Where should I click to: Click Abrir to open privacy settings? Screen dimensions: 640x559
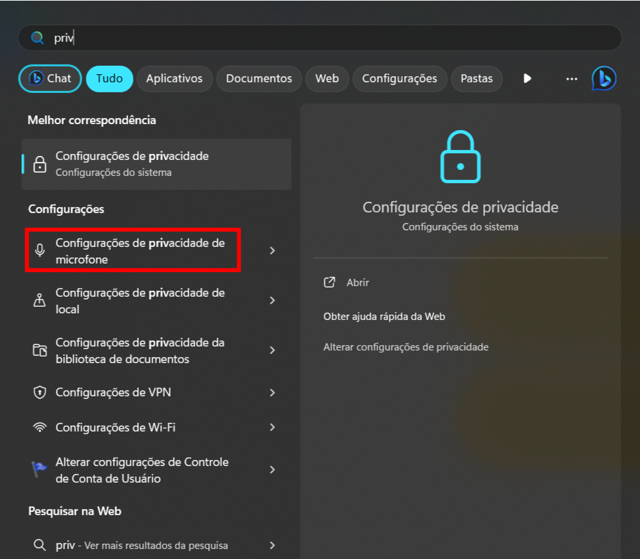[358, 282]
